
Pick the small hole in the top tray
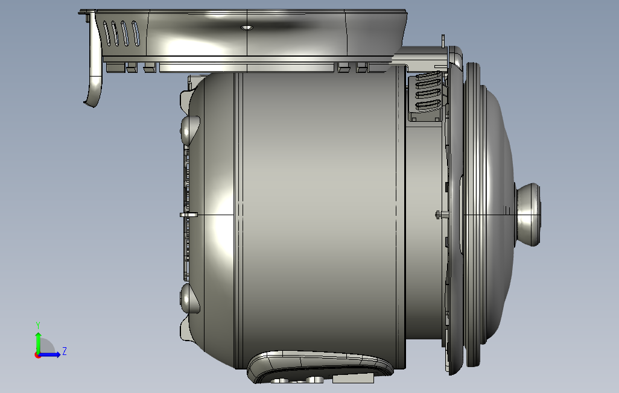[x=247, y=28]
